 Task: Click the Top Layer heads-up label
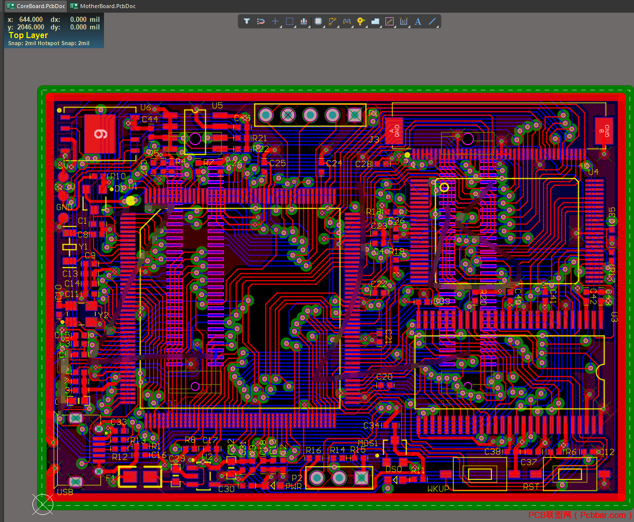click(x=28, y=35)
